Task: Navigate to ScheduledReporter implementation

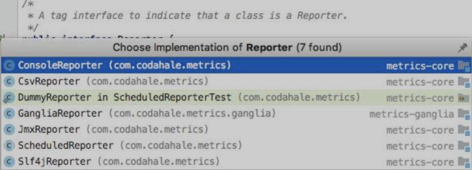Action: (x=66, y=146)
